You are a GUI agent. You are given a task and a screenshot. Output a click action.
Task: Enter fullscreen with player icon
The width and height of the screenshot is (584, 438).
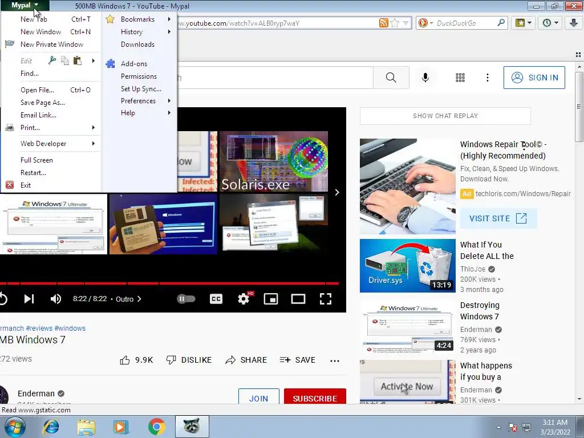pos(326,299)
